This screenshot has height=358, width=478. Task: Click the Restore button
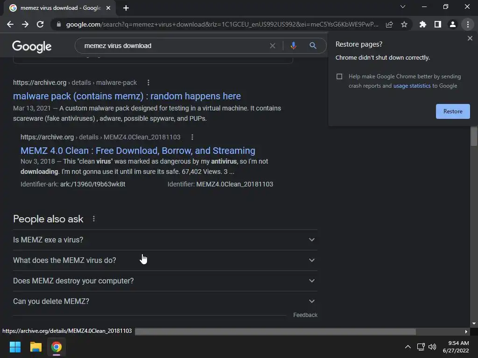453,111
